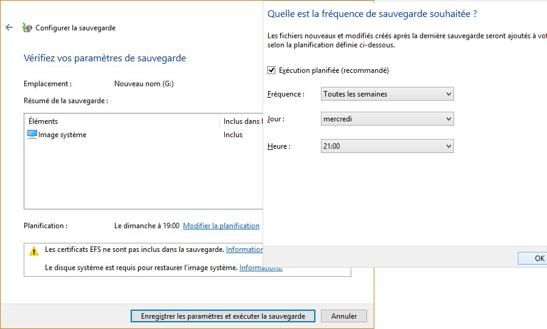Click the Fréquence label text
The image size is (547, 329).
(285, 94)
